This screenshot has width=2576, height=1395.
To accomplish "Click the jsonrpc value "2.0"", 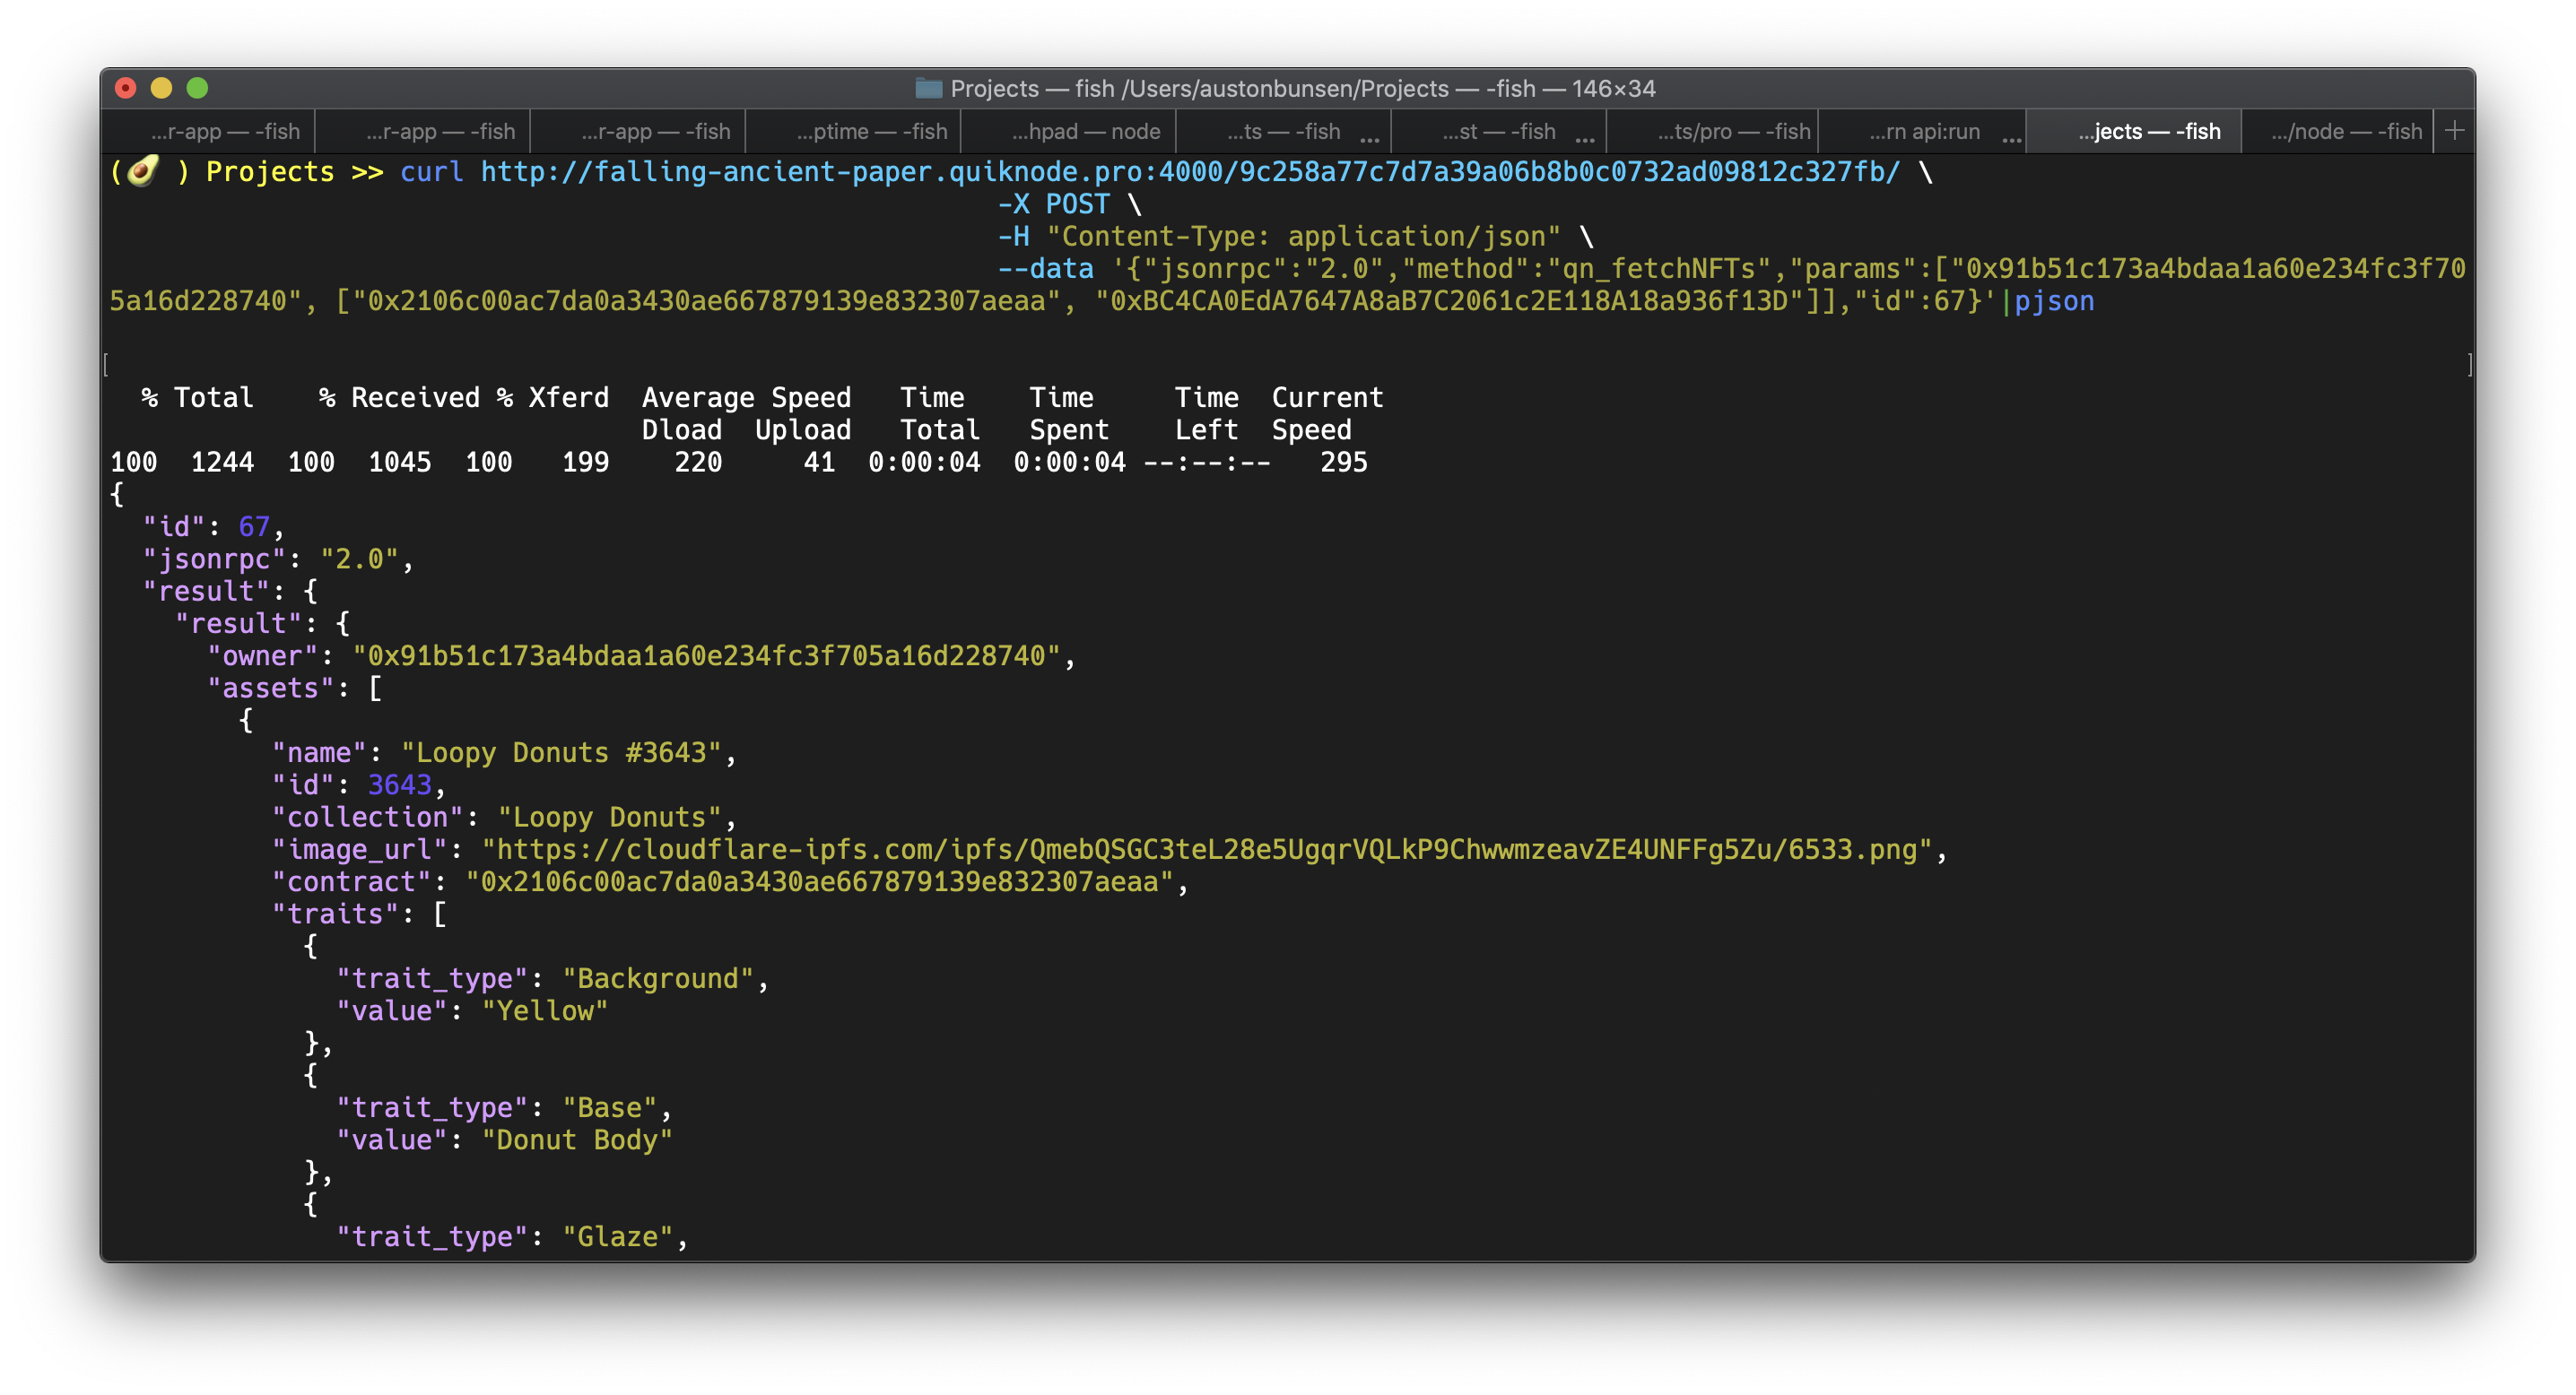I will [359, 559].
